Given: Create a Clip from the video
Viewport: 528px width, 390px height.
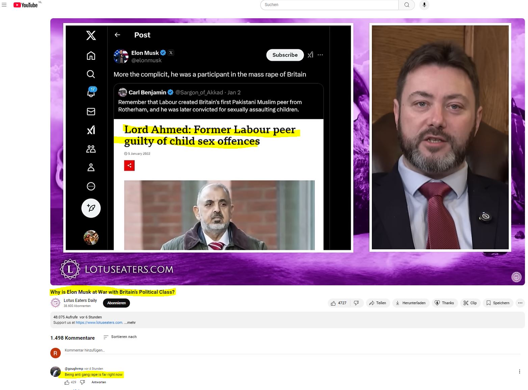Looking at the screenshot, I should (470, 303).
